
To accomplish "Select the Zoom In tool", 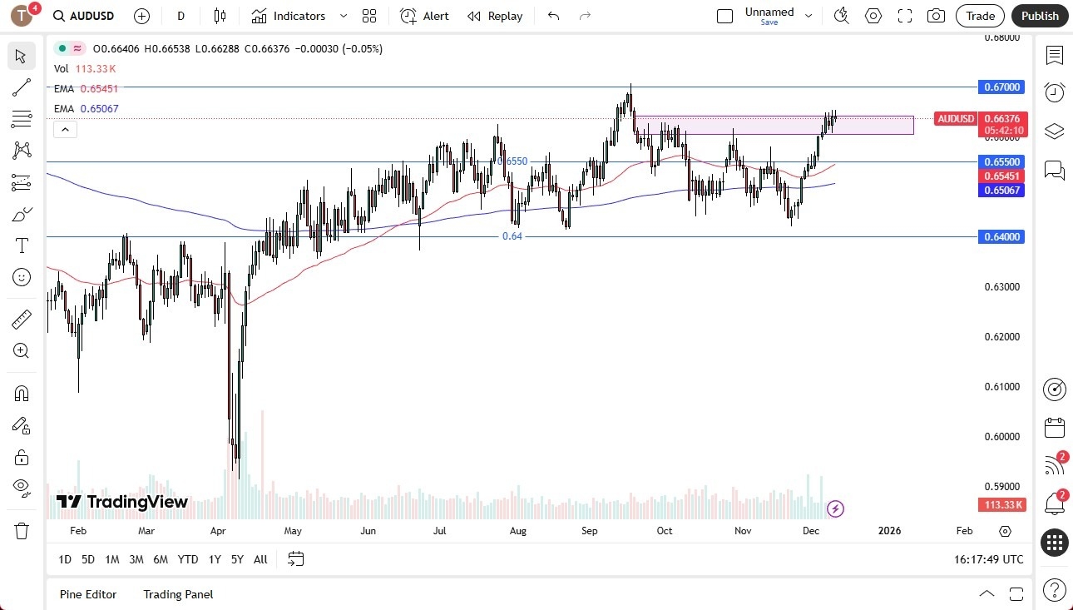I will pos(21,350).
